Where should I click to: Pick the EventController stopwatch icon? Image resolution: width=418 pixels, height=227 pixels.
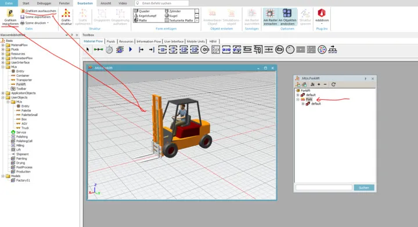109,49
